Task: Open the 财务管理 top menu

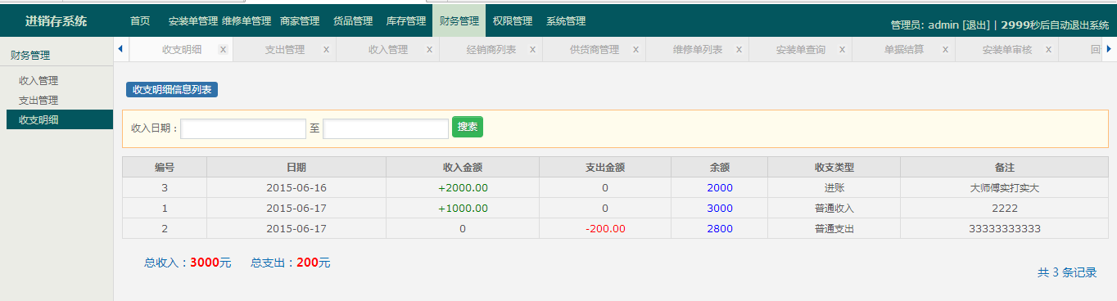Action: point(459,21)
